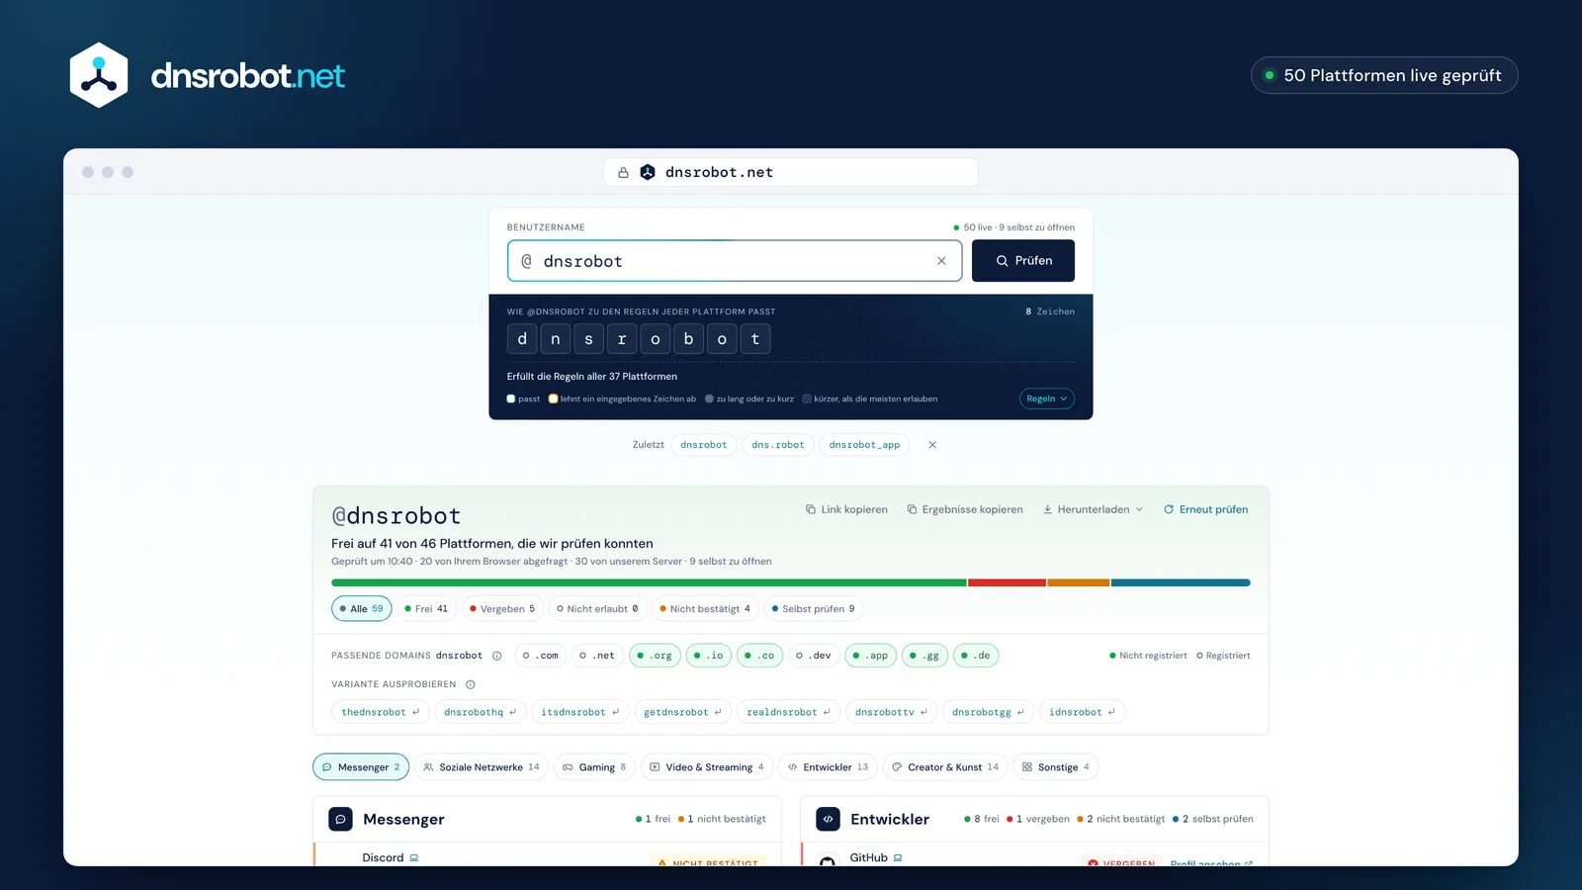Click the .org domain chip
Screen dimensions: 1582x890
click(655, 656)
